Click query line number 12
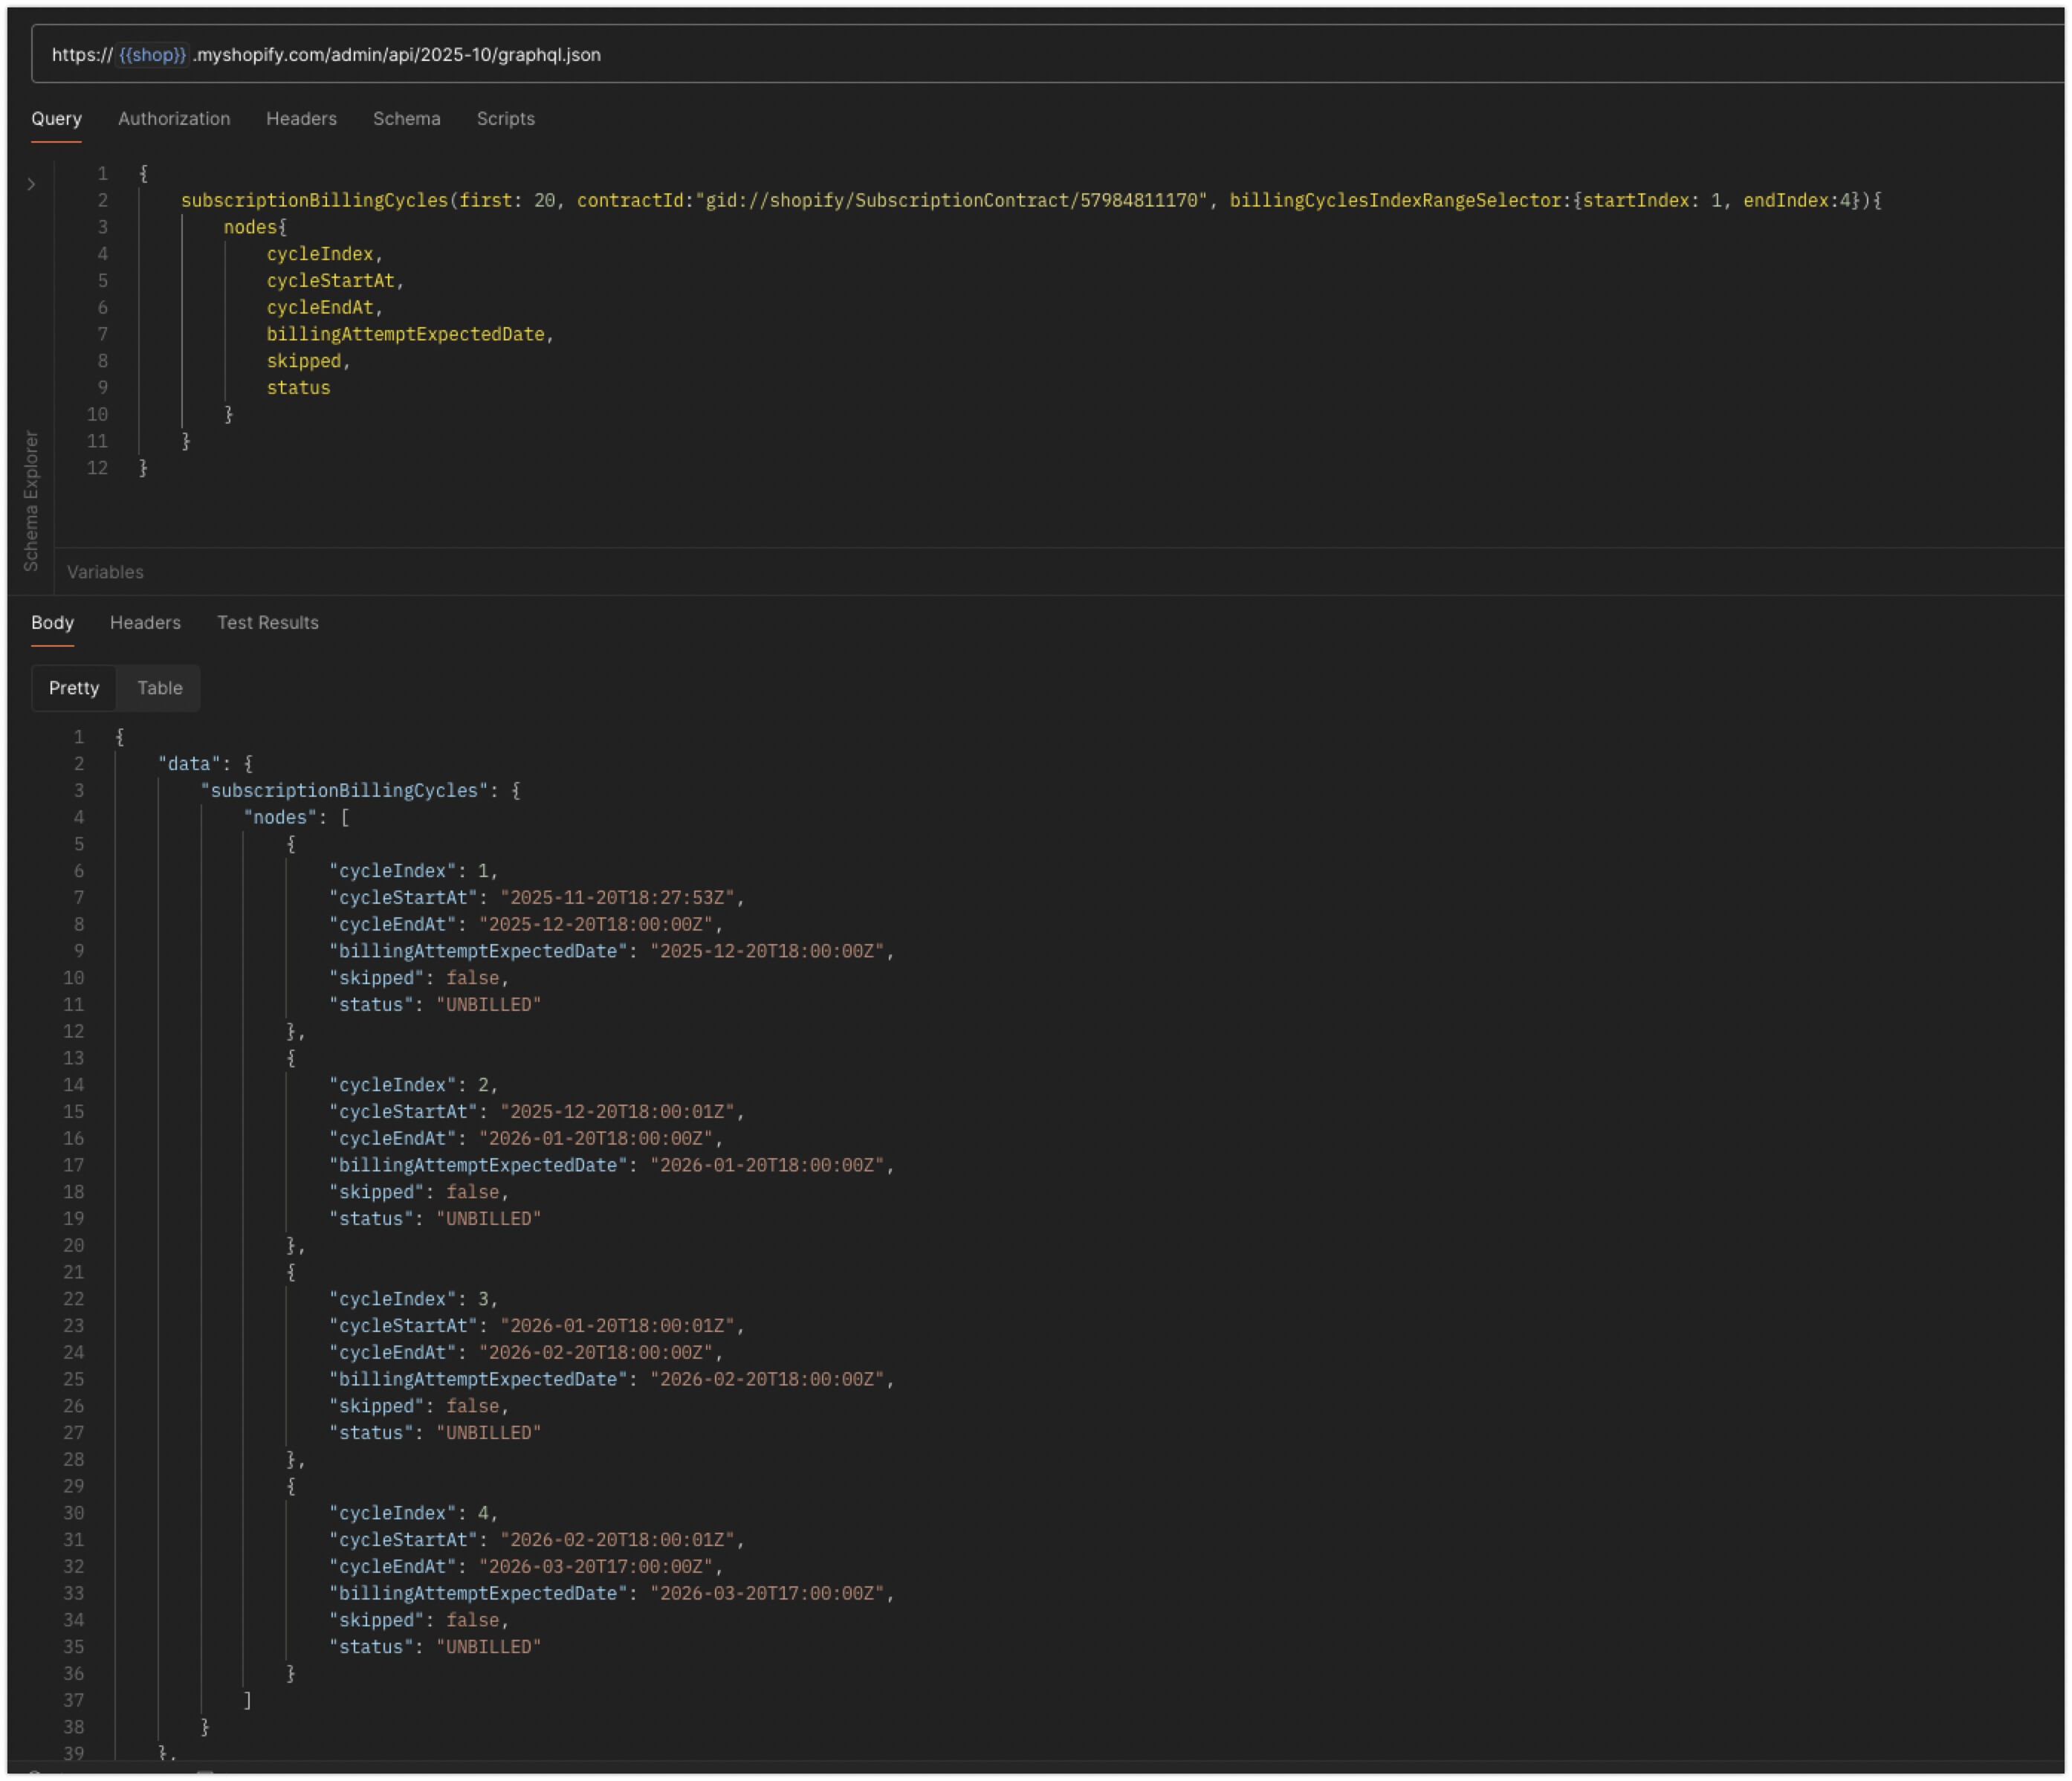2072x1781 pixels. [x=97, y=468]
